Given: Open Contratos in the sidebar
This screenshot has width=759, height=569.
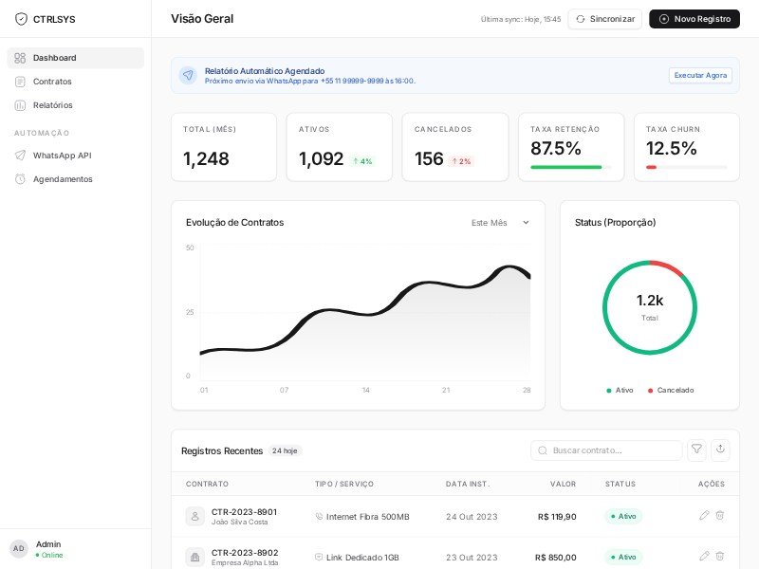Looking at the screenshot, I should (52, 82).
